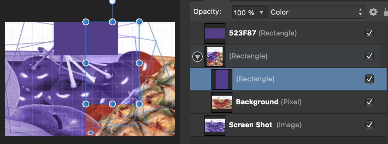Click the bottom-center selection handle

pyautogui.click(x=112, y=104)
